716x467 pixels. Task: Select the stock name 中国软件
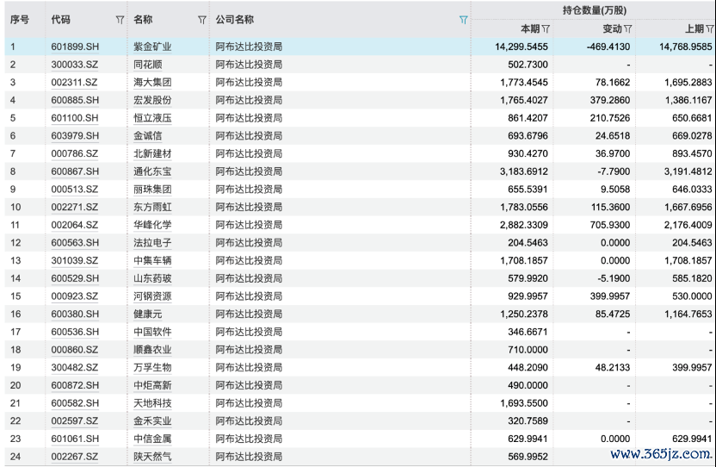click(152, 332)
